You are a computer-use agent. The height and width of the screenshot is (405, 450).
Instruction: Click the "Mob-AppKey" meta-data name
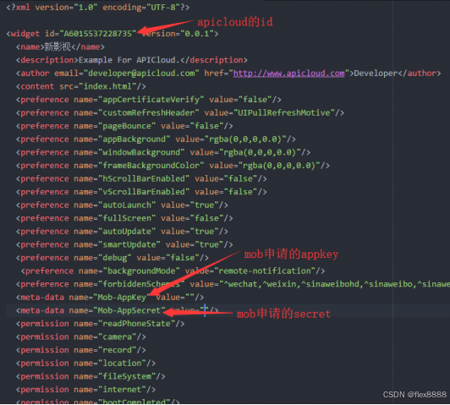tap(122, 298)
